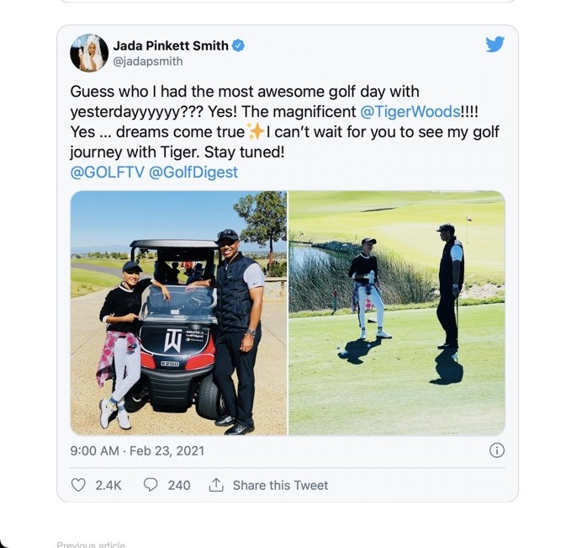Image resolution: width=582 pixels, height=548 pixels.
Task: Click the 9:00 AM · Feb 23, 2021 timestamp
Action: pyautogui.click(x=137, y=450)
